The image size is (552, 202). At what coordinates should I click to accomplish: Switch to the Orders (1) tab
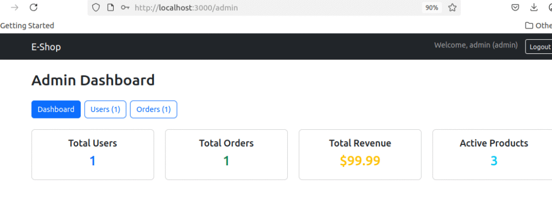click(x=154, y=109)
